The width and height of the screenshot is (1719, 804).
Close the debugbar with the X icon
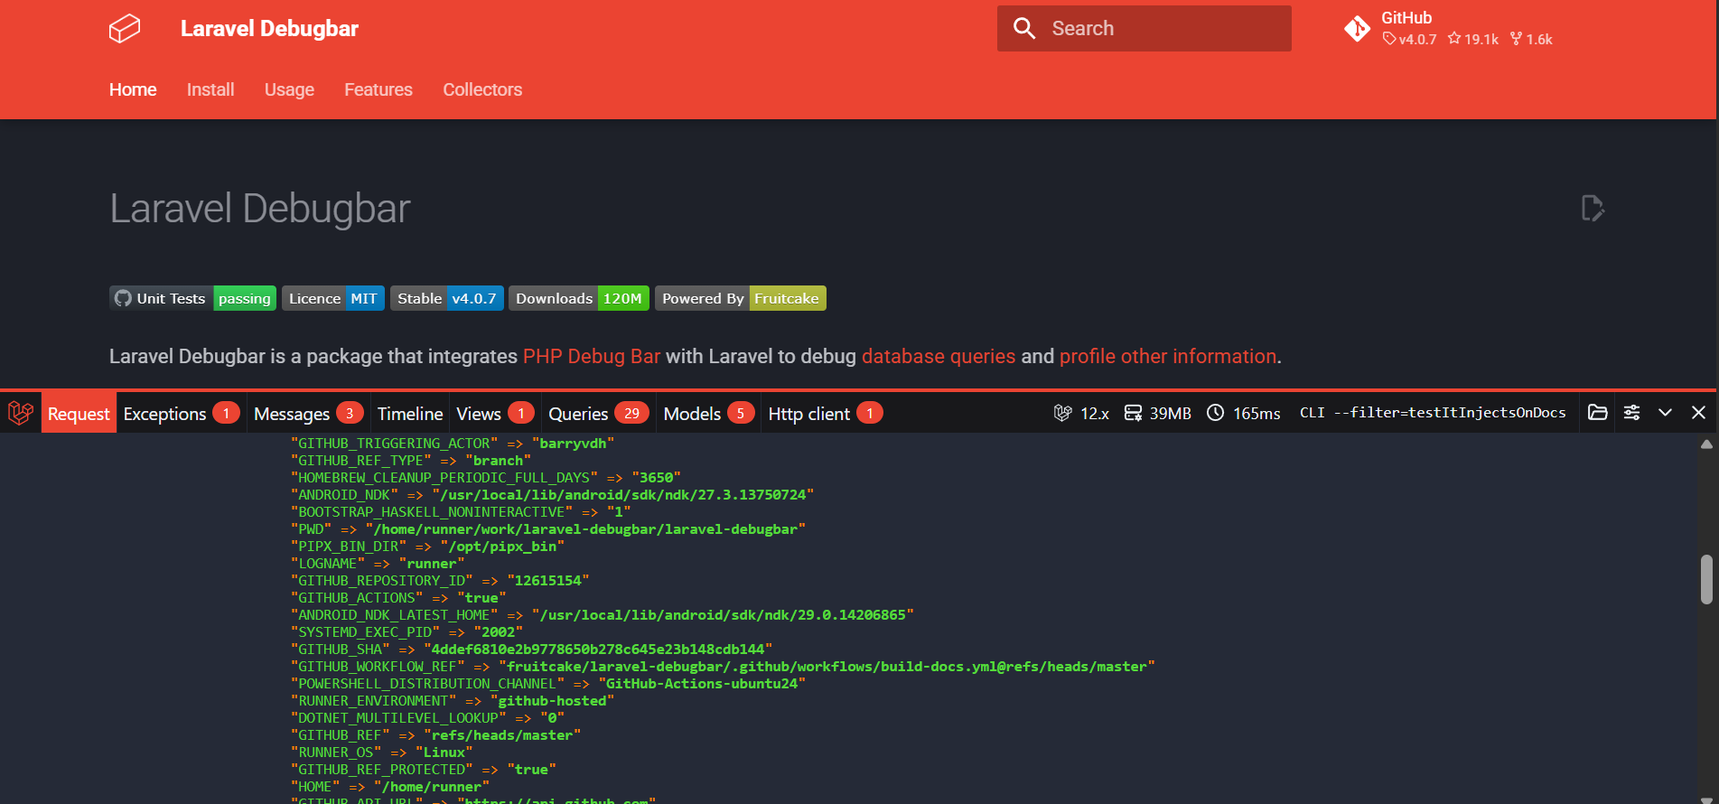tap(1698, 413)
